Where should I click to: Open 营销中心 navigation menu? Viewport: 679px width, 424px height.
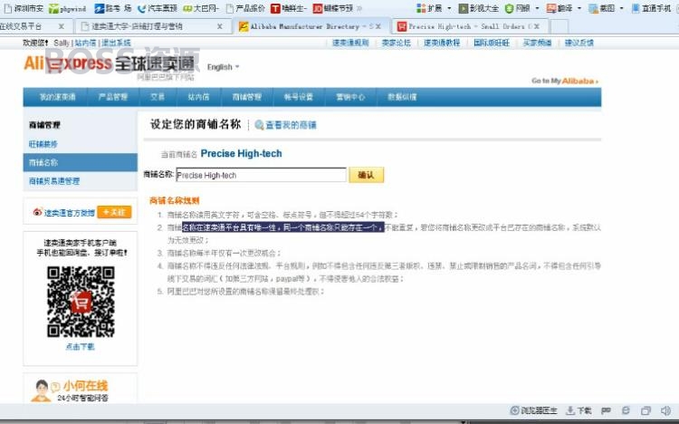point(350,97)
